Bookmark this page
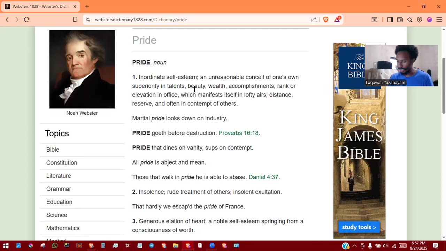This screenshot has height=251, width=446. click(75, 20)
